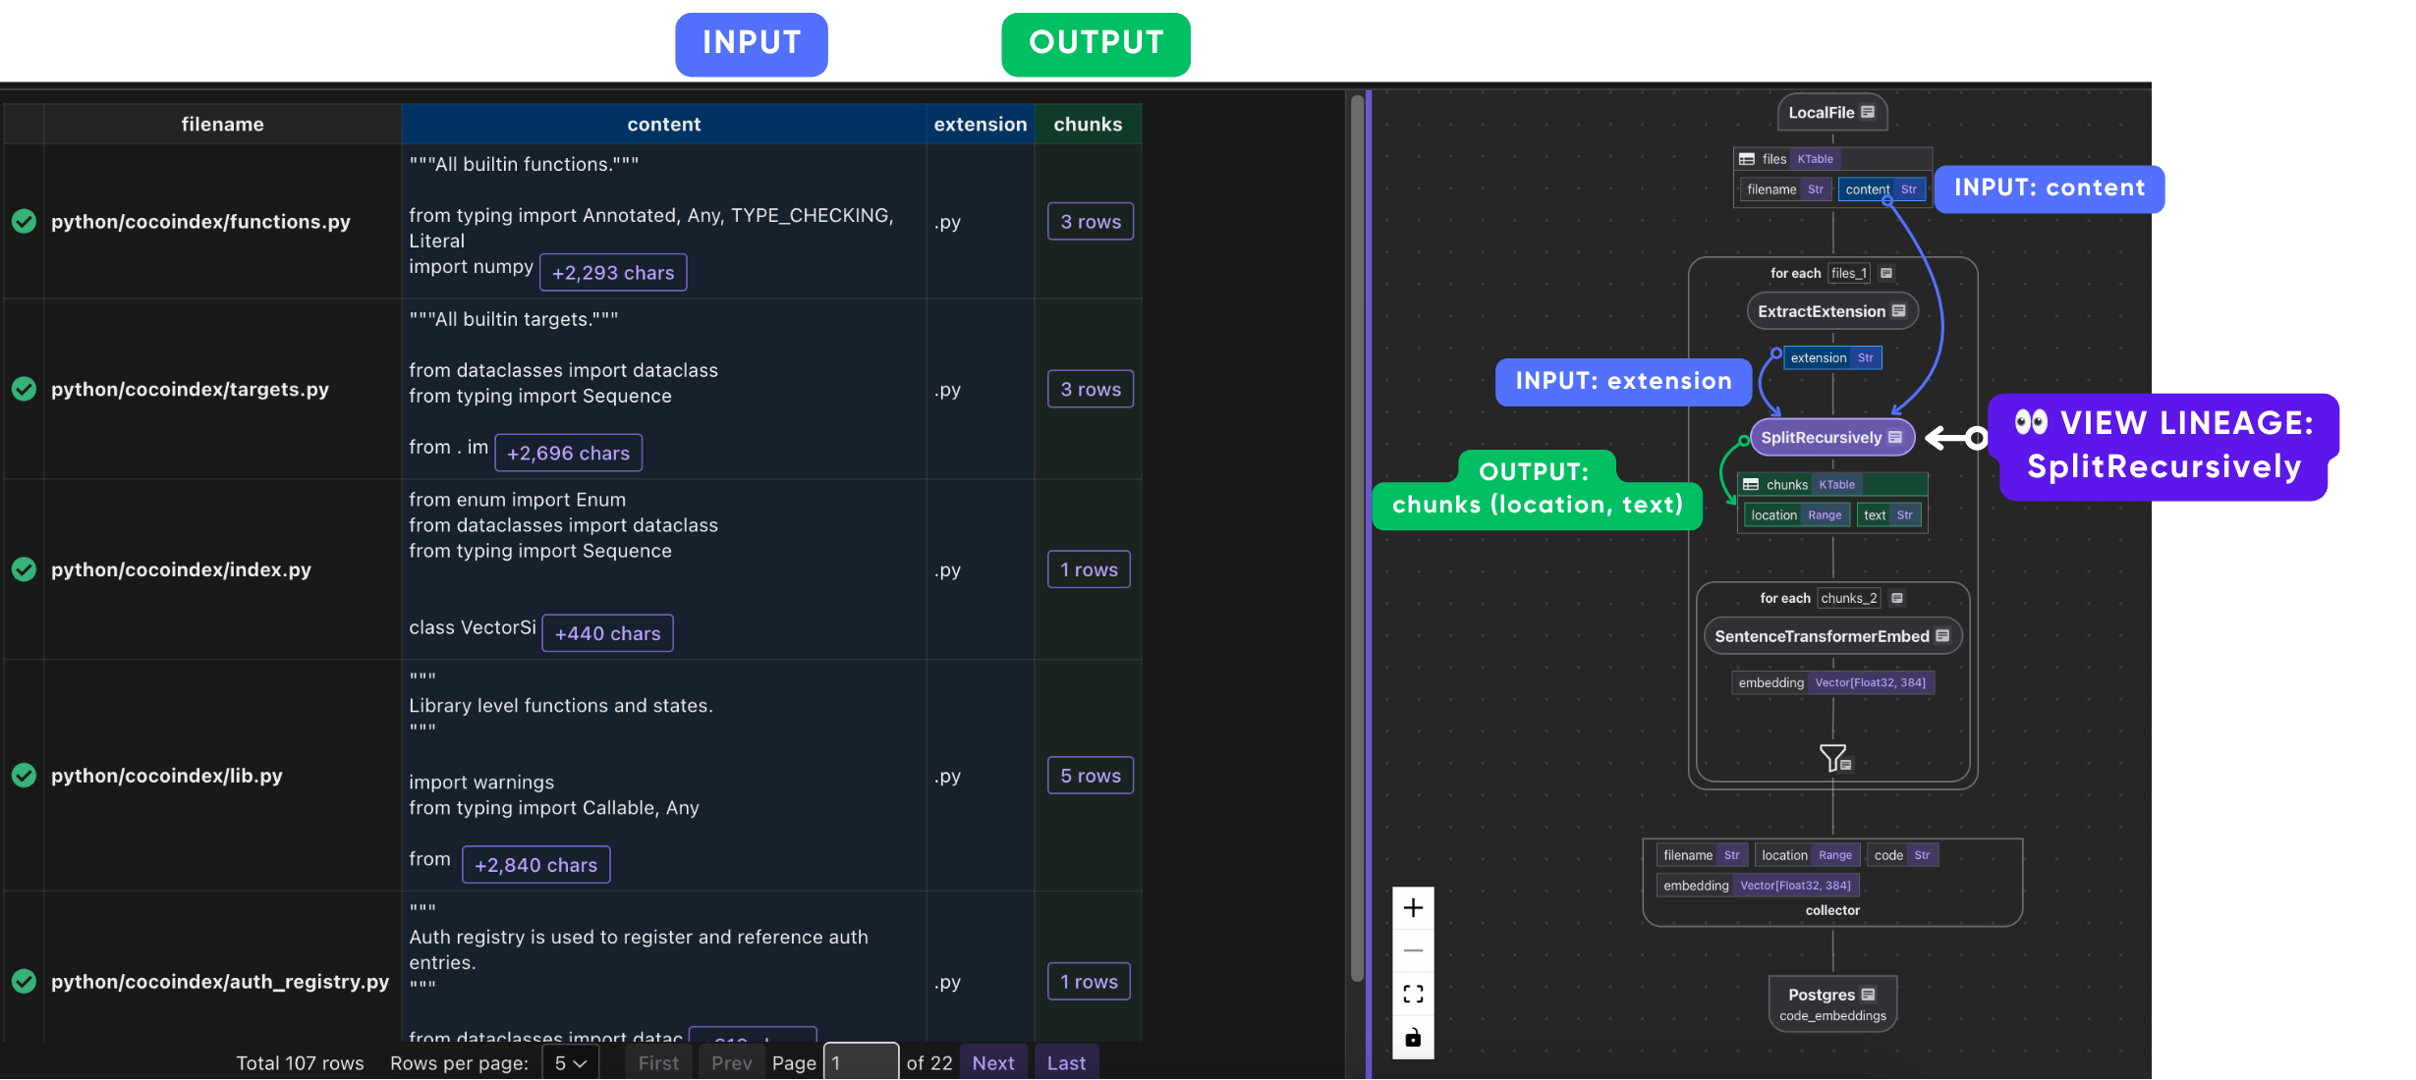
Task: Click the filename Str field in collector
Action: tap(1702, 856)
